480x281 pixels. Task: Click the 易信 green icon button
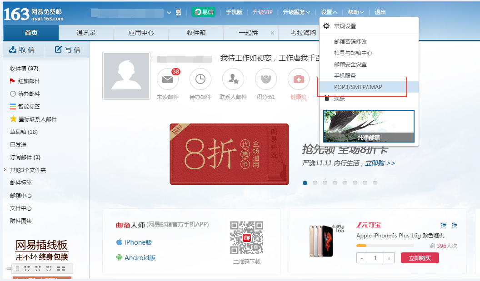[x=203, y=12]
